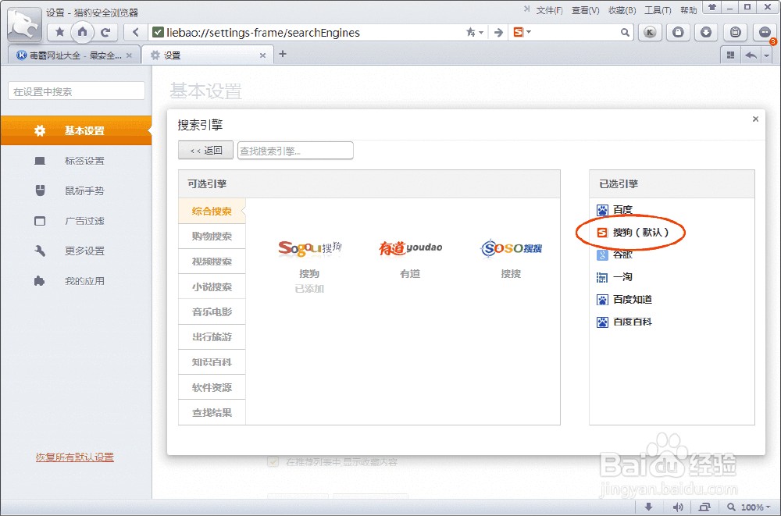Click the magnifier in the search box
The image size is (781, 516).
(625, 32)
